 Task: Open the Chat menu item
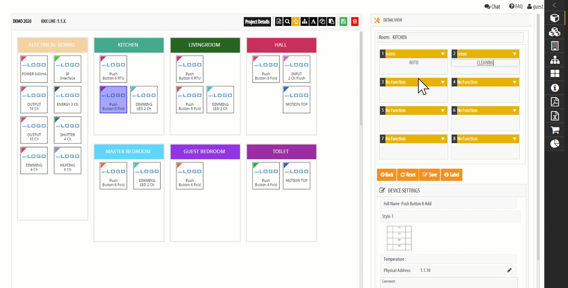point(492,7)
